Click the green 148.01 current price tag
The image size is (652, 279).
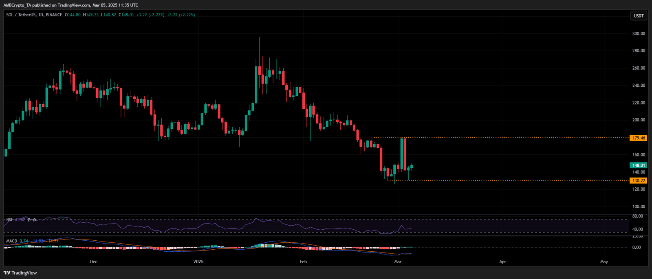pos(639,165)
